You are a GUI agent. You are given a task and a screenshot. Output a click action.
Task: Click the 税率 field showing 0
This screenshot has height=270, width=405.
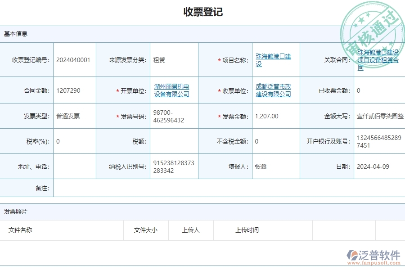pyautogui.click(x=72, y=141)
